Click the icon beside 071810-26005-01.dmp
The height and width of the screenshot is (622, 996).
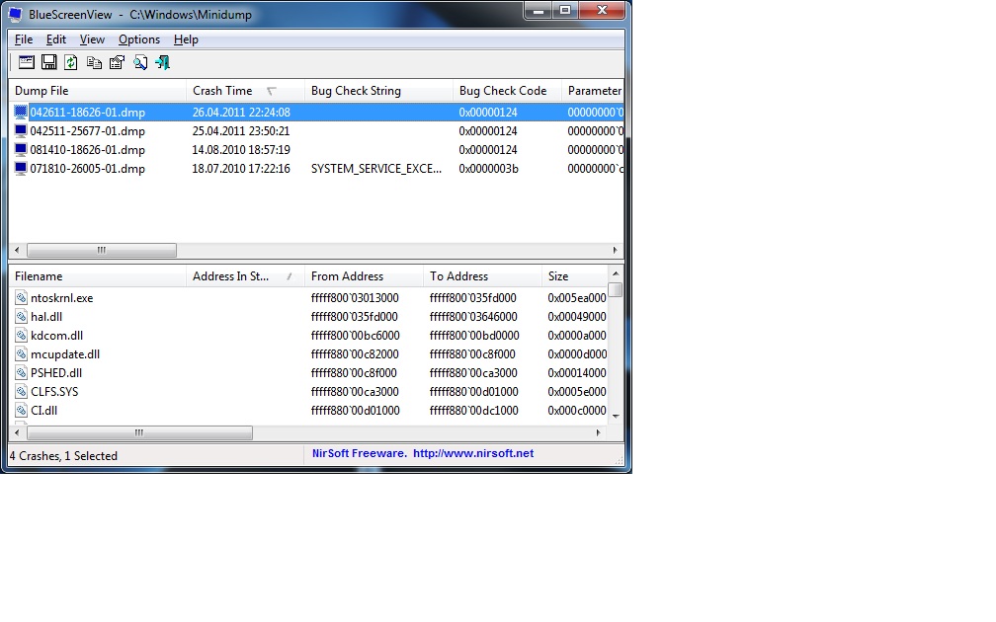[x=21, y=169]
